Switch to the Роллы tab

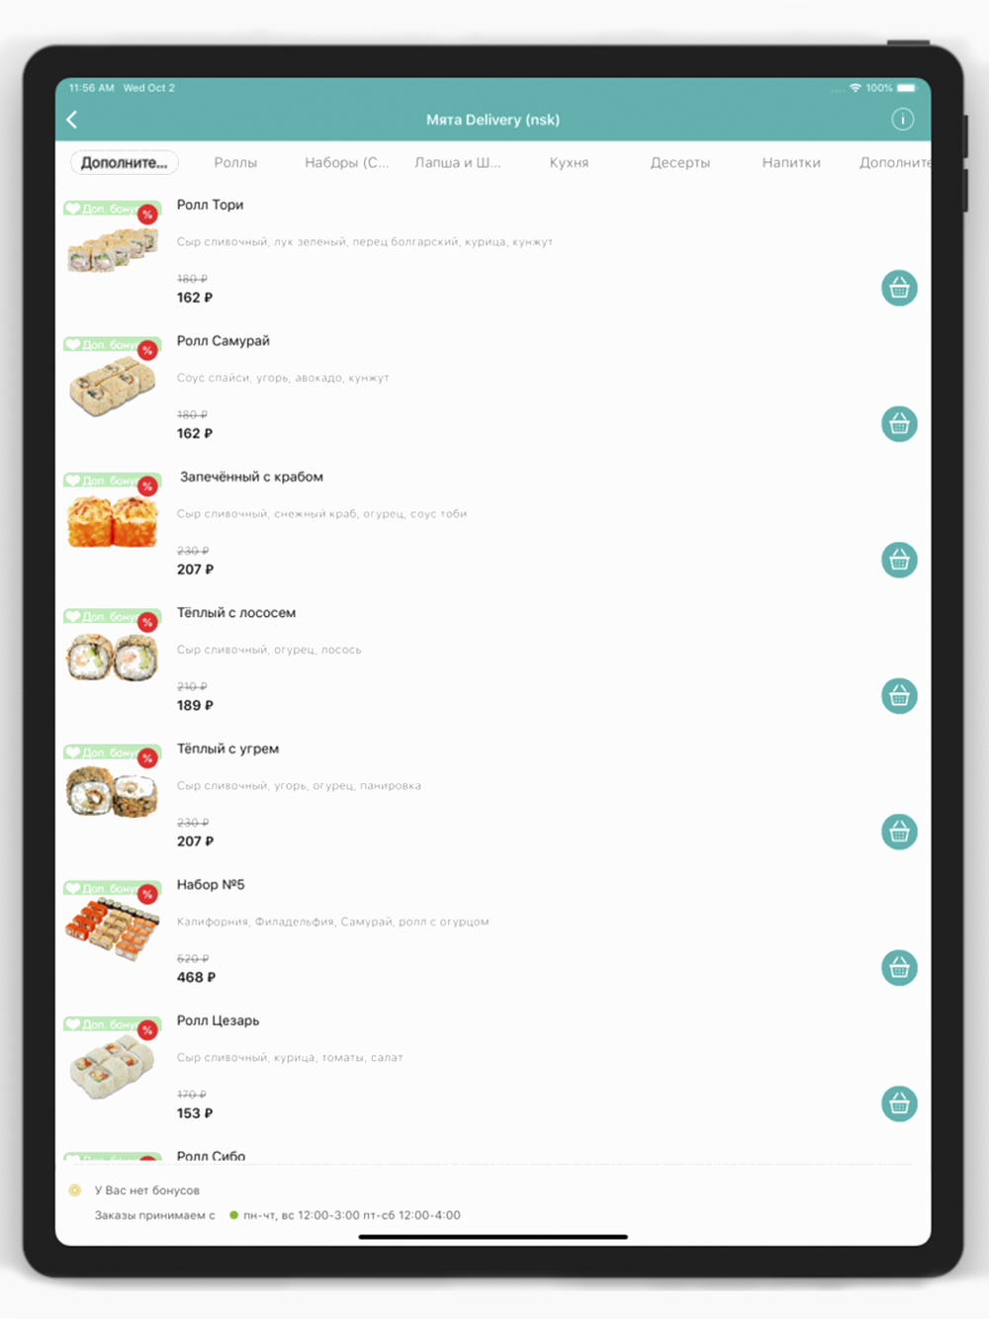click(x=235, y=162)
